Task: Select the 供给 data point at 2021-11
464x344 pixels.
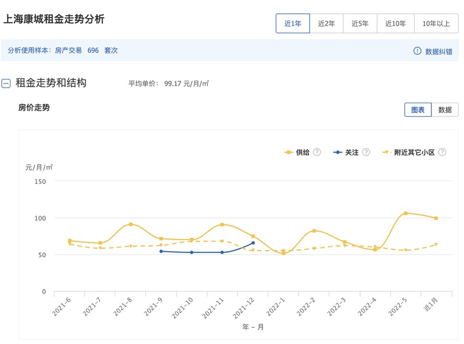Action: point(222,224)
